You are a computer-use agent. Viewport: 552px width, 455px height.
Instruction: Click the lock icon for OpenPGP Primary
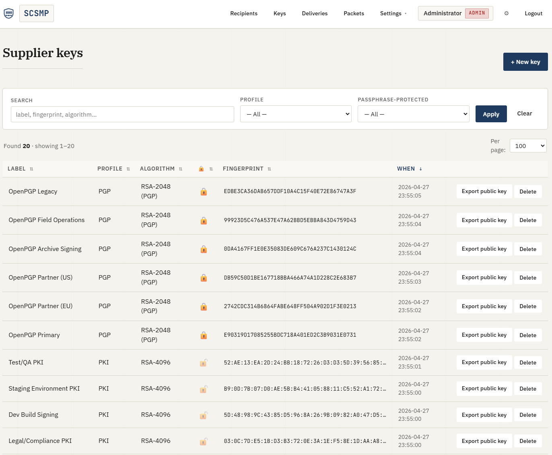[x=204, y=336]
